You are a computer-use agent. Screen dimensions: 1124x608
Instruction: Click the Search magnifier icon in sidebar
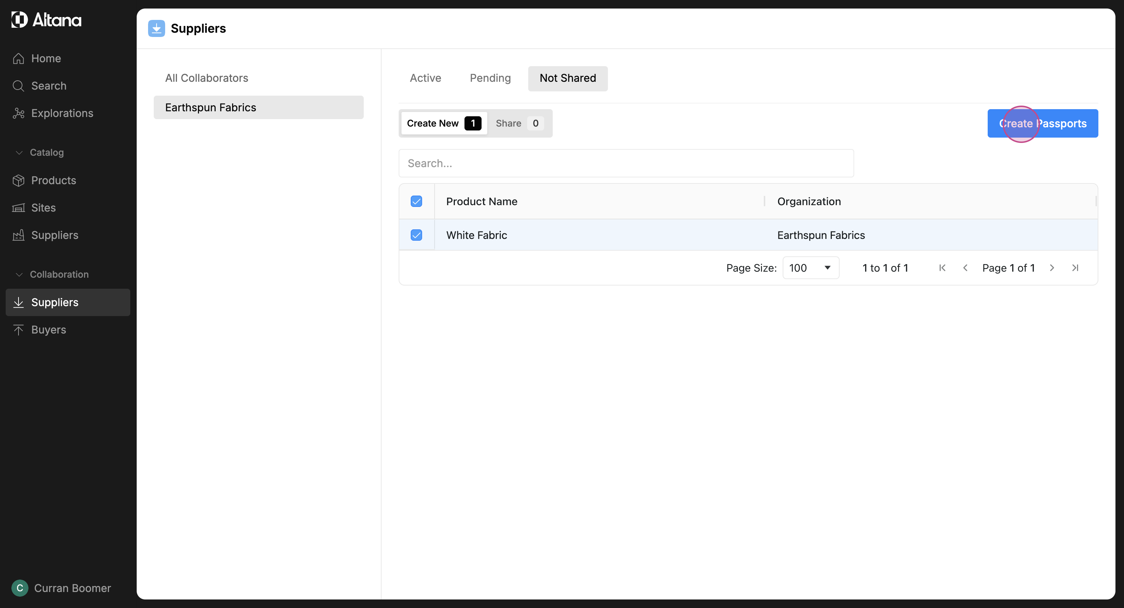pyautogui.click(x=18, y=86)
